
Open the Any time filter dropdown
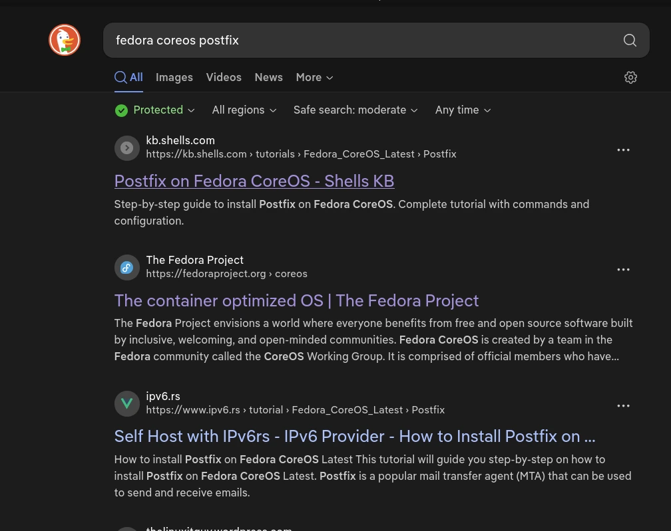click(463, 110)
